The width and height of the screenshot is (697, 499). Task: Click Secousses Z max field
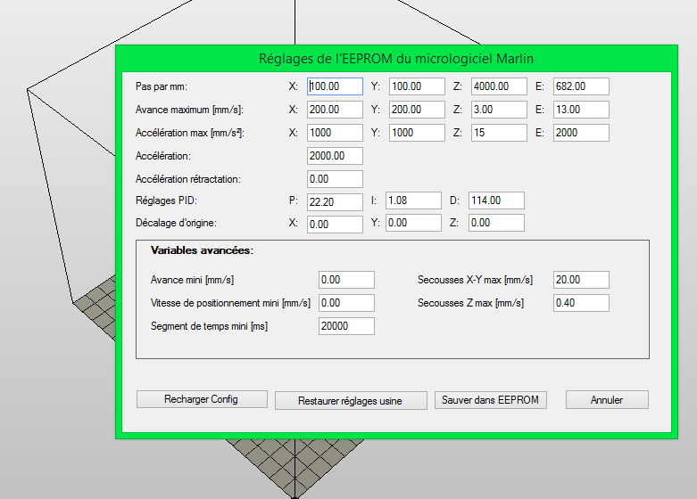coord(581,303)
